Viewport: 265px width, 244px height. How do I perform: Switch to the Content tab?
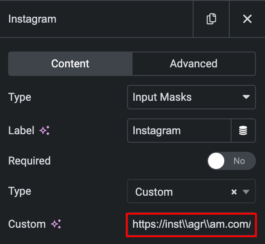(70, 64)
